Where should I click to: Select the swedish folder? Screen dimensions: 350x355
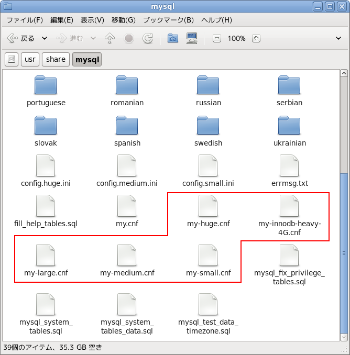pyautogui.click(x=208, y=131)
